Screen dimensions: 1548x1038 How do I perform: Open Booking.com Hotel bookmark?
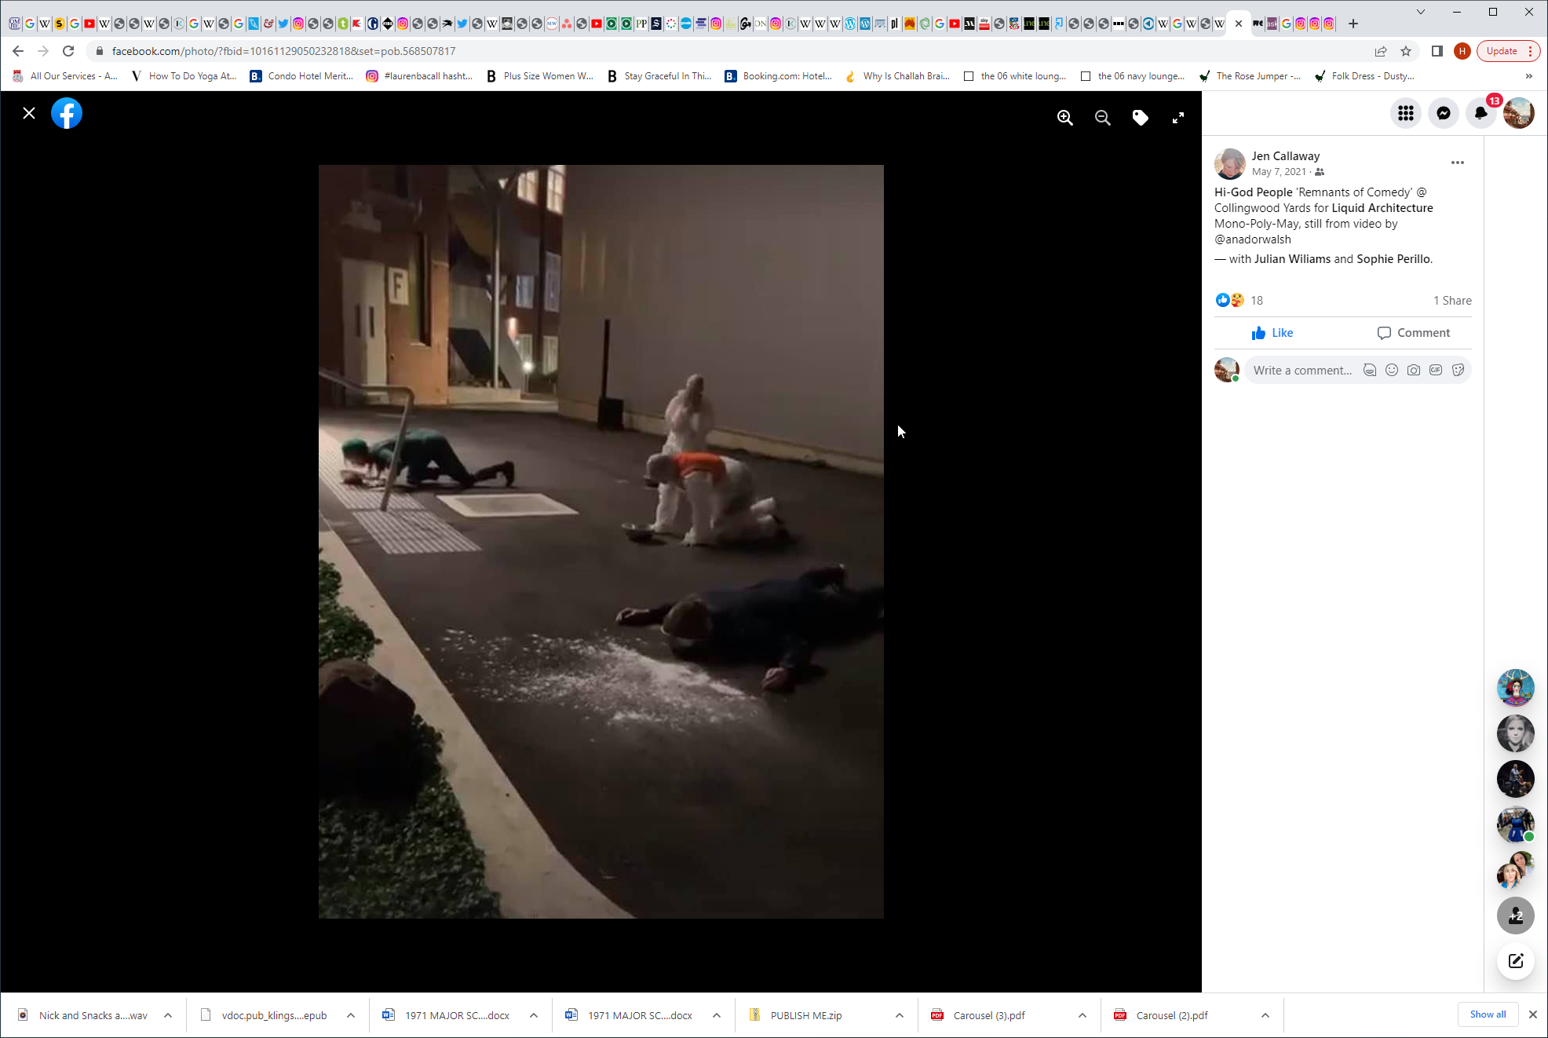click(779, 76)
